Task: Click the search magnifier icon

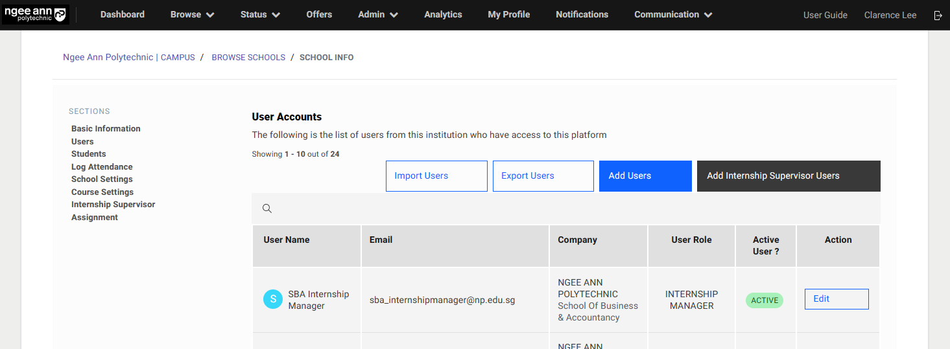Action: [267, 208]
